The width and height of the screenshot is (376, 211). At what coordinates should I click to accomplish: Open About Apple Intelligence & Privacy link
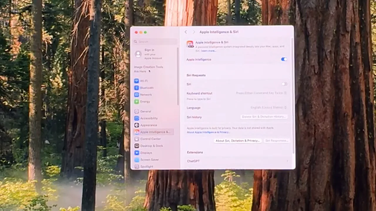click(x=208, y=132)
